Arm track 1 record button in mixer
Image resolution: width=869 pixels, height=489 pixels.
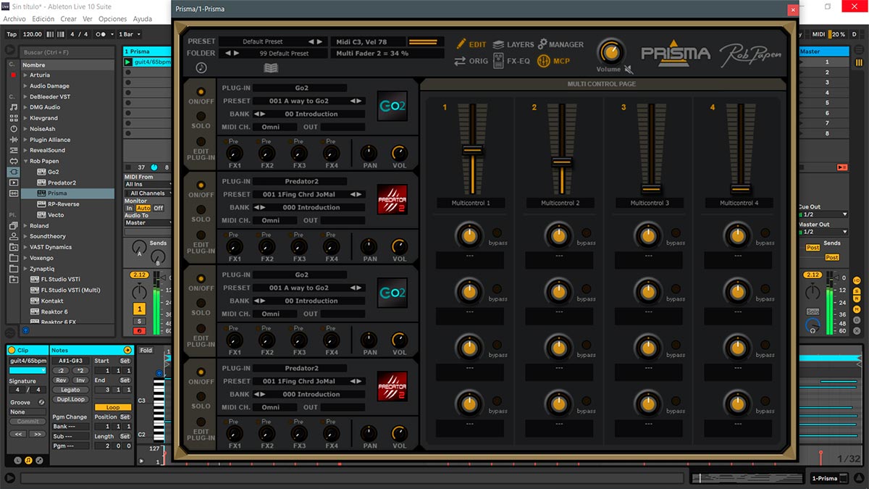coord(140,331)
